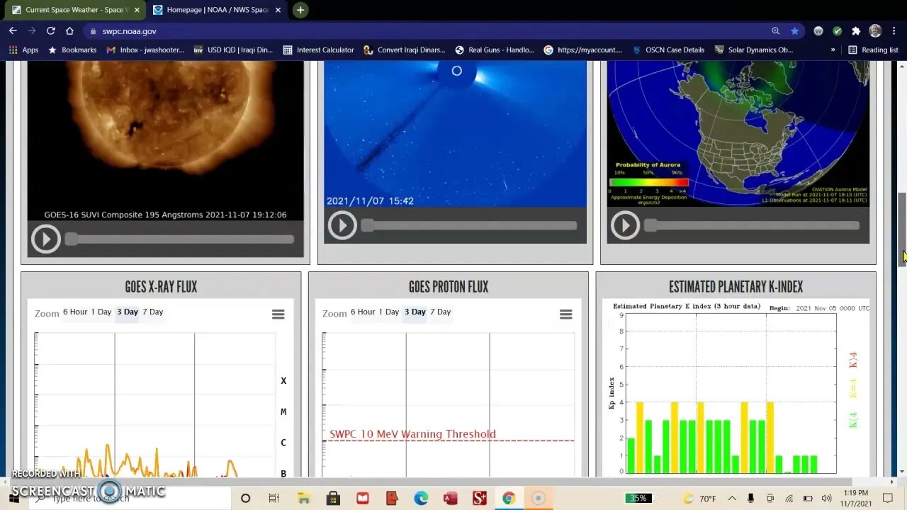Open the Extensions puzzle menu
The width and height of the screenshot is (907, 510).
click(856, 31)
